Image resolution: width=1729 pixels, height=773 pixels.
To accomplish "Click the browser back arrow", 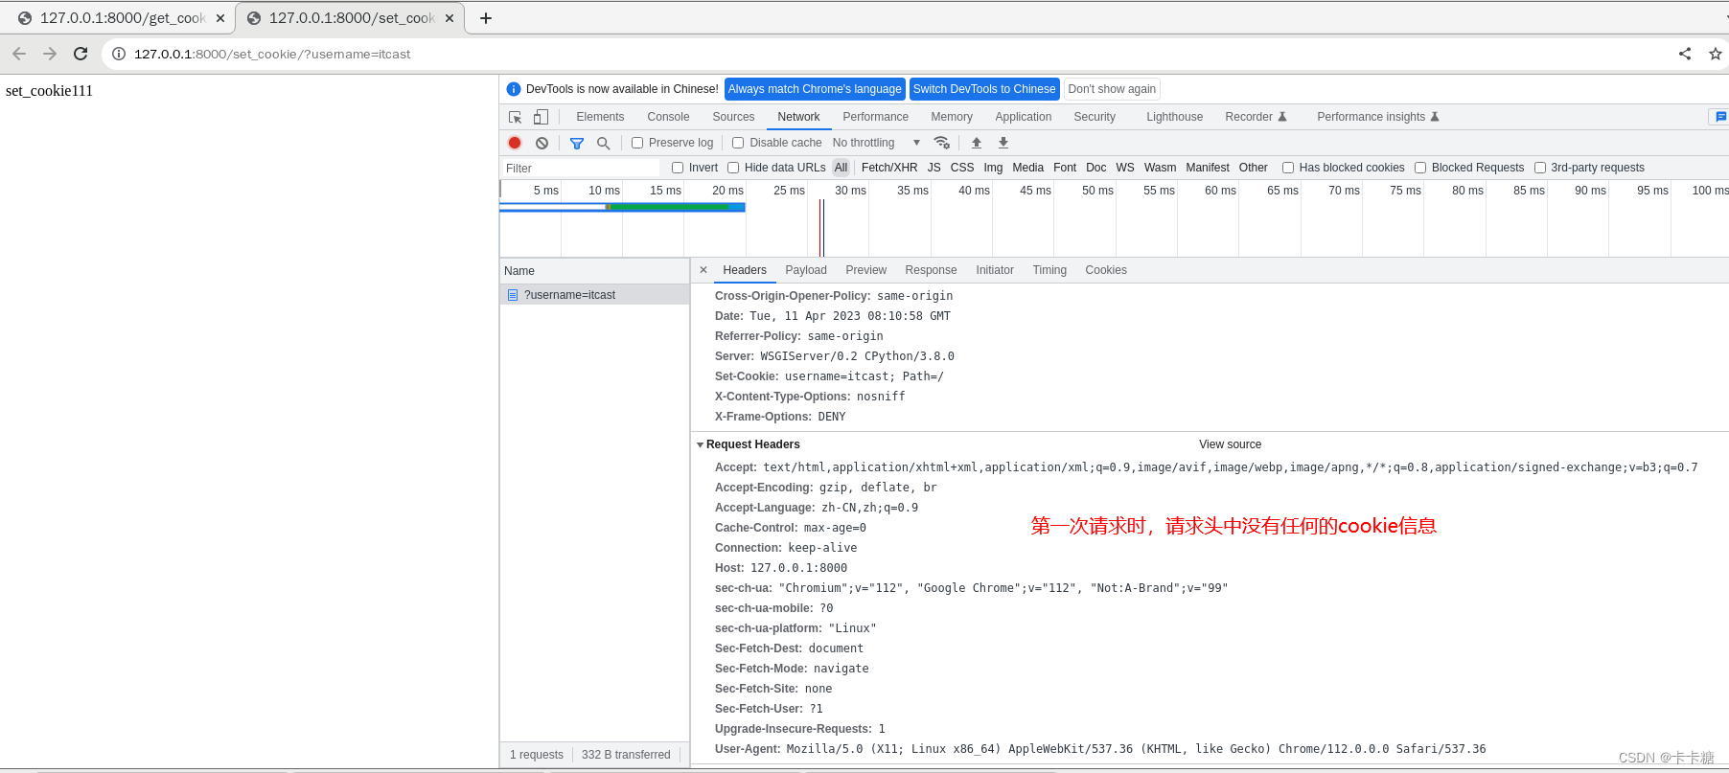I will 19,54.
